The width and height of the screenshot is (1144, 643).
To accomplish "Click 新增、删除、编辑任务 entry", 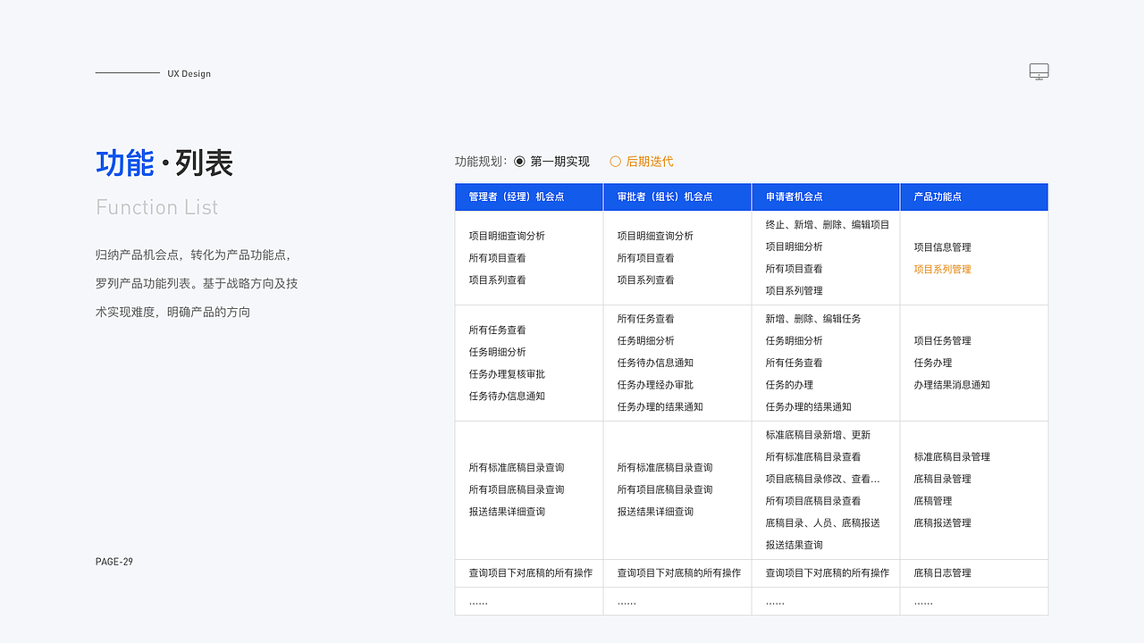I will click(813, 319).
